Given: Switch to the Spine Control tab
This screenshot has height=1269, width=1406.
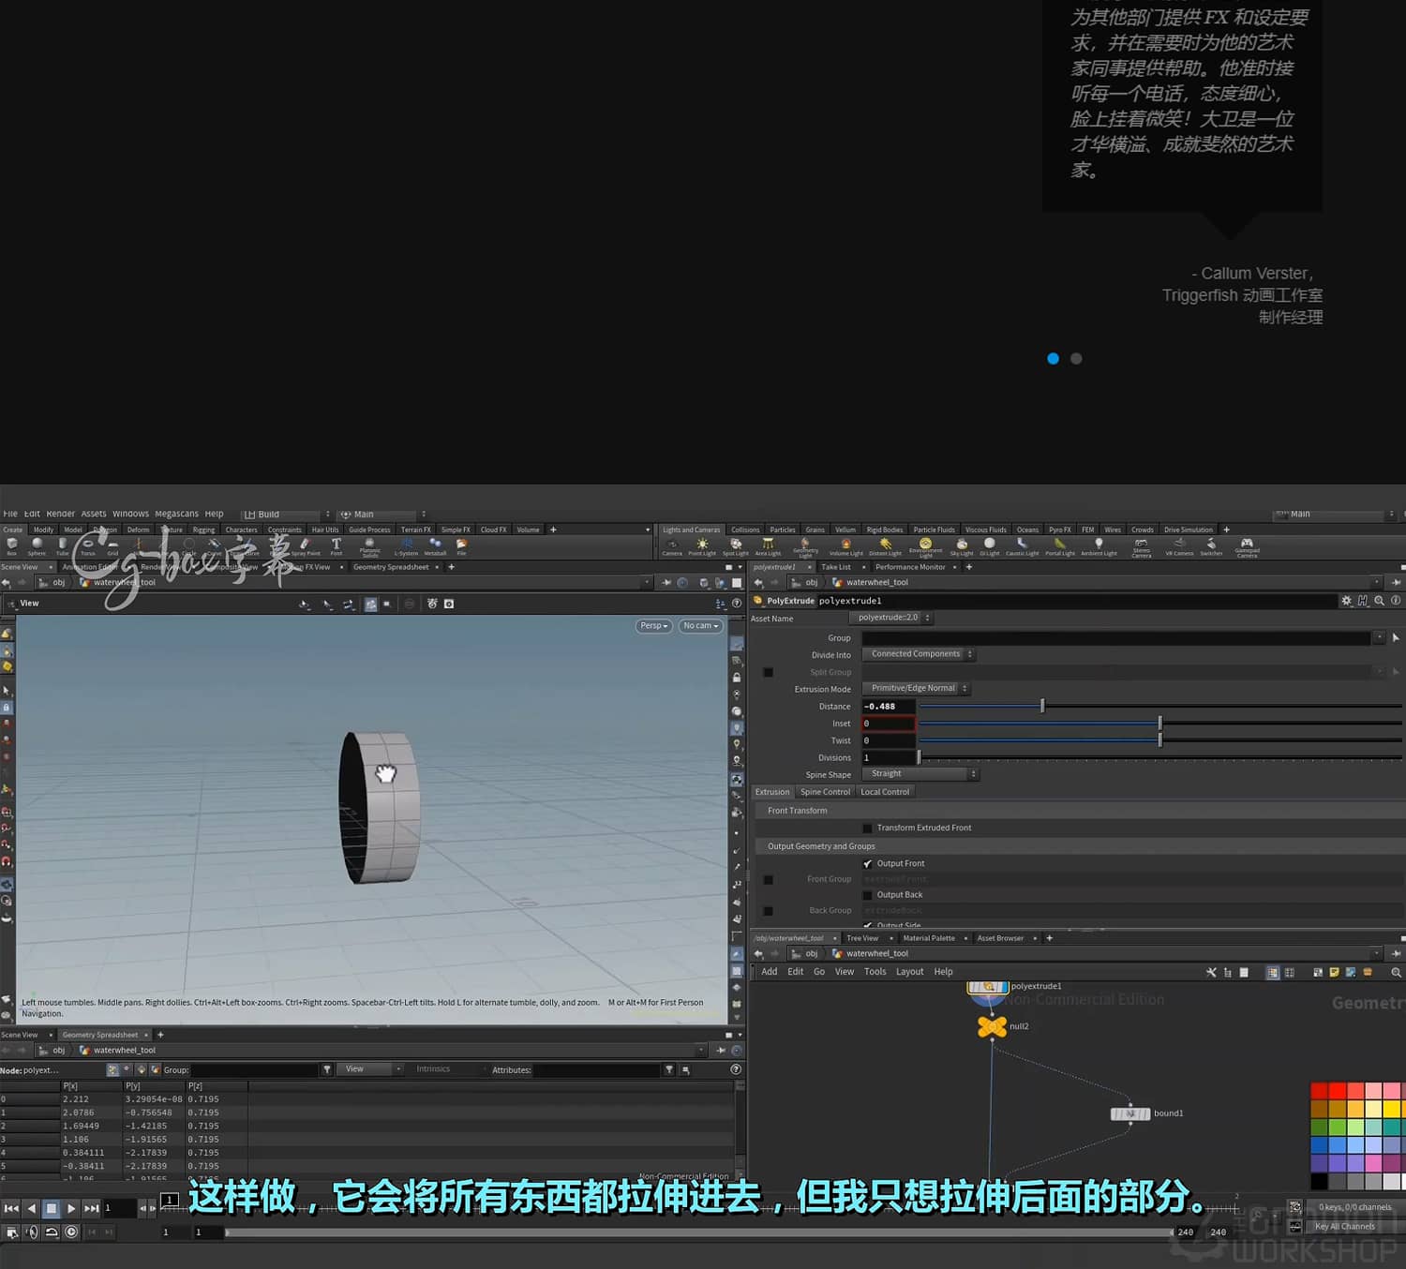Looking at the screenshot, I should [824, 791].
